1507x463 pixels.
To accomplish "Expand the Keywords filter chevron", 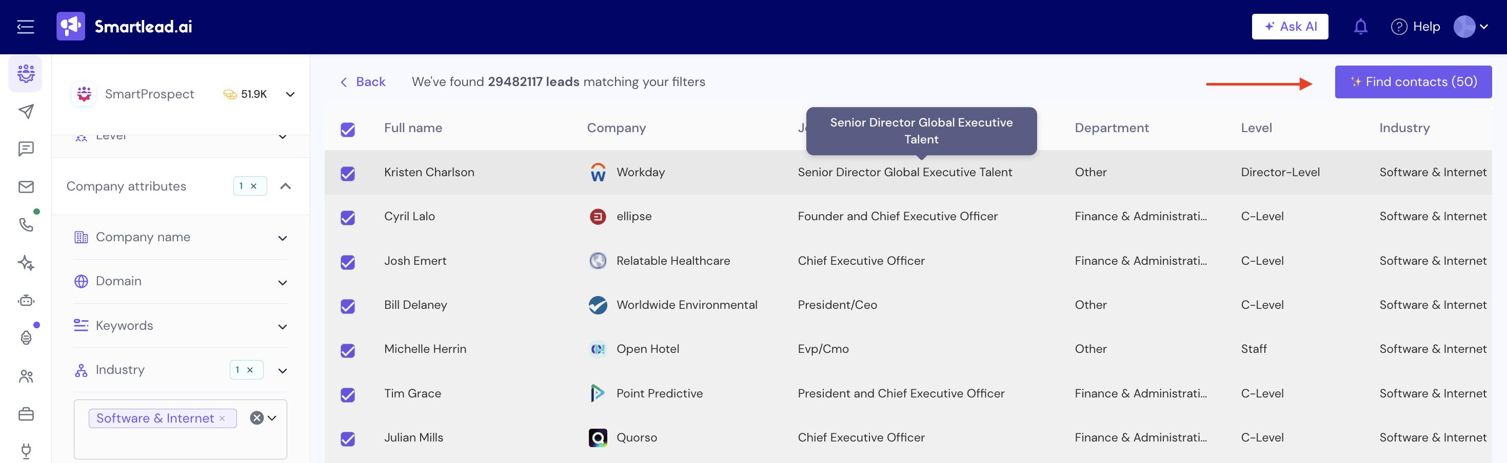I will (x=283, y=327).
